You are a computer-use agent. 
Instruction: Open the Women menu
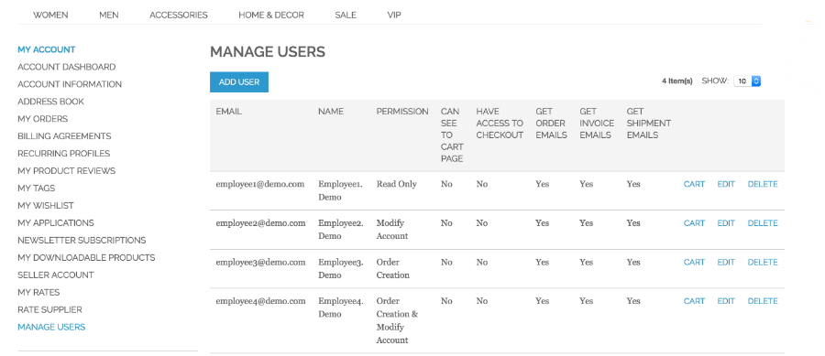click(50, 16)
